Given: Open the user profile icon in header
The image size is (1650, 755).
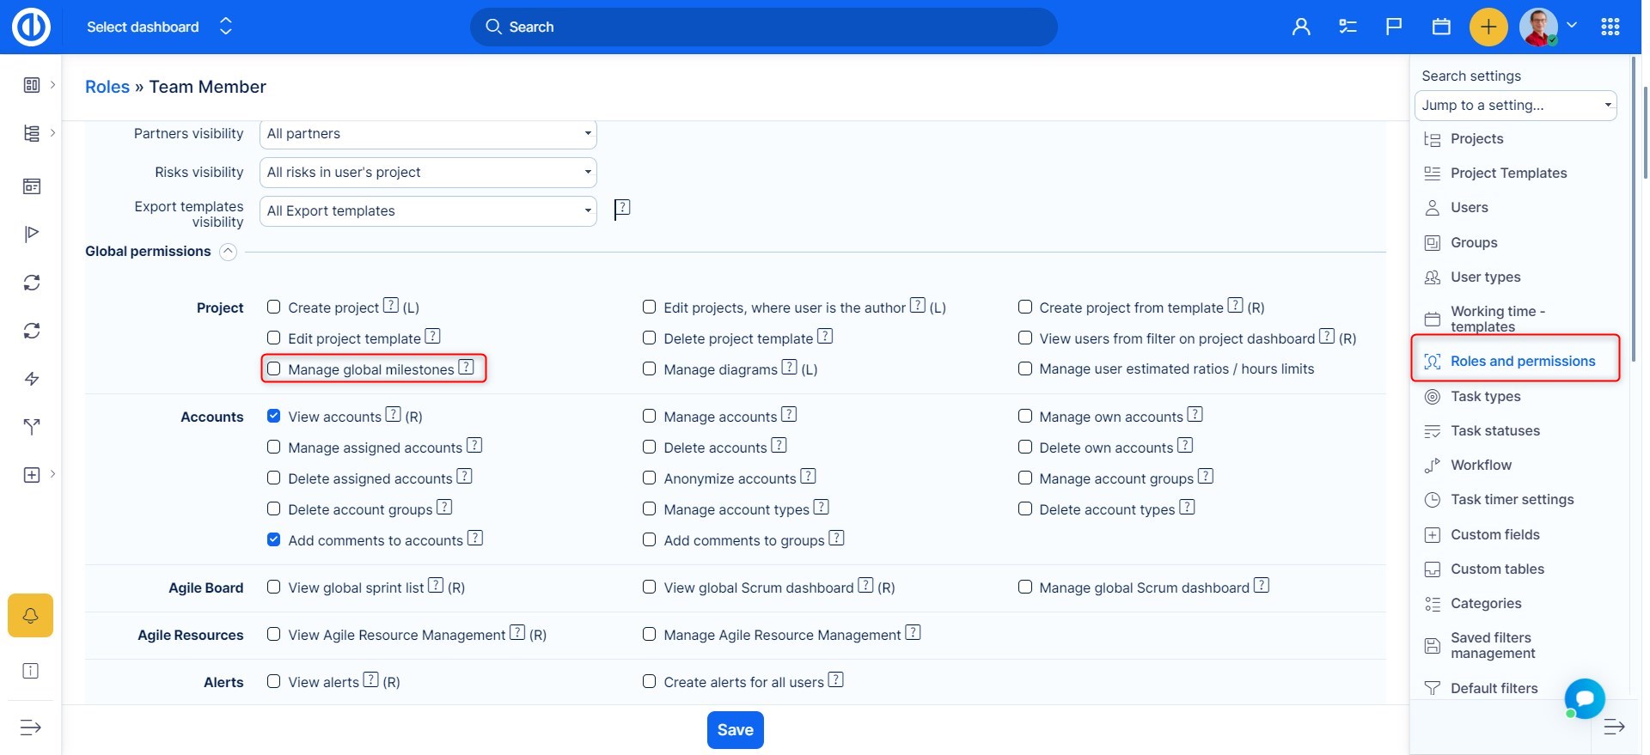Looking at the screenshot, I should pyautogui.click(x=1301, y=27).
